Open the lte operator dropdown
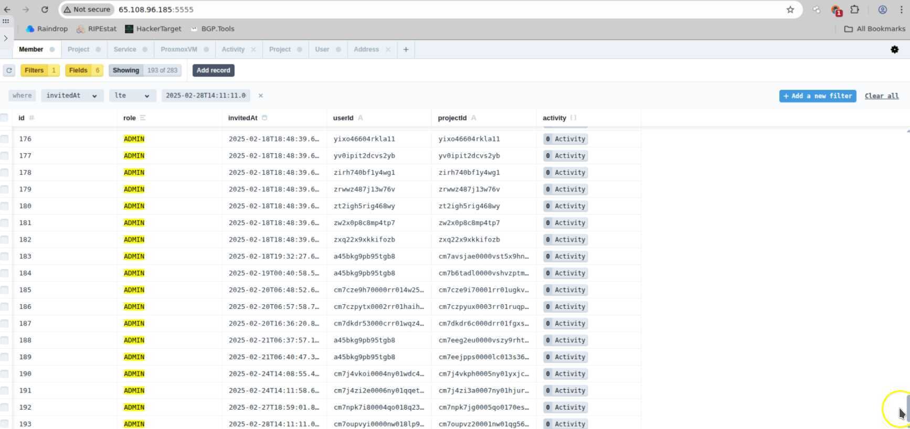 click(132, 95)
